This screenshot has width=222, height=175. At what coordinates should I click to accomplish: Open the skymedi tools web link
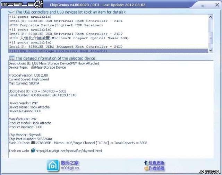click(x=69, y=151)
